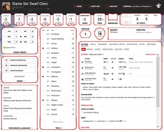Switch to the Spells tab
The height and width of the screenshot is (132, 164).
click(93, 44)
